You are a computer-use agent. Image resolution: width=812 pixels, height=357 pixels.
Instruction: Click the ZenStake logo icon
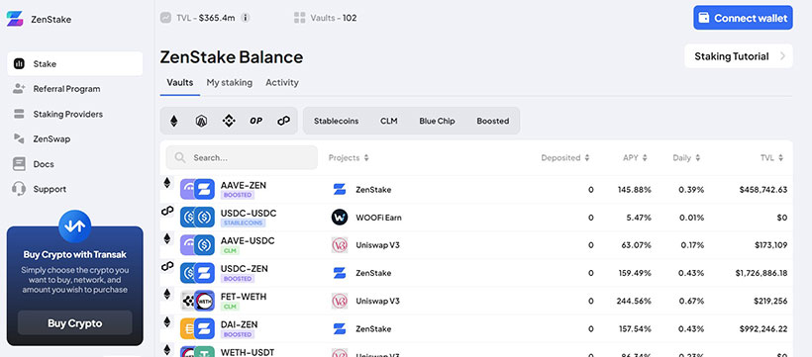tap(15, 19)
